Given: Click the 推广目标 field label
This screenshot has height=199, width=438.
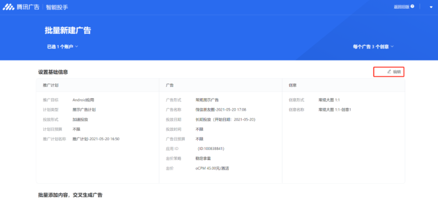Looking at the screenshot, I should [50, 100].
